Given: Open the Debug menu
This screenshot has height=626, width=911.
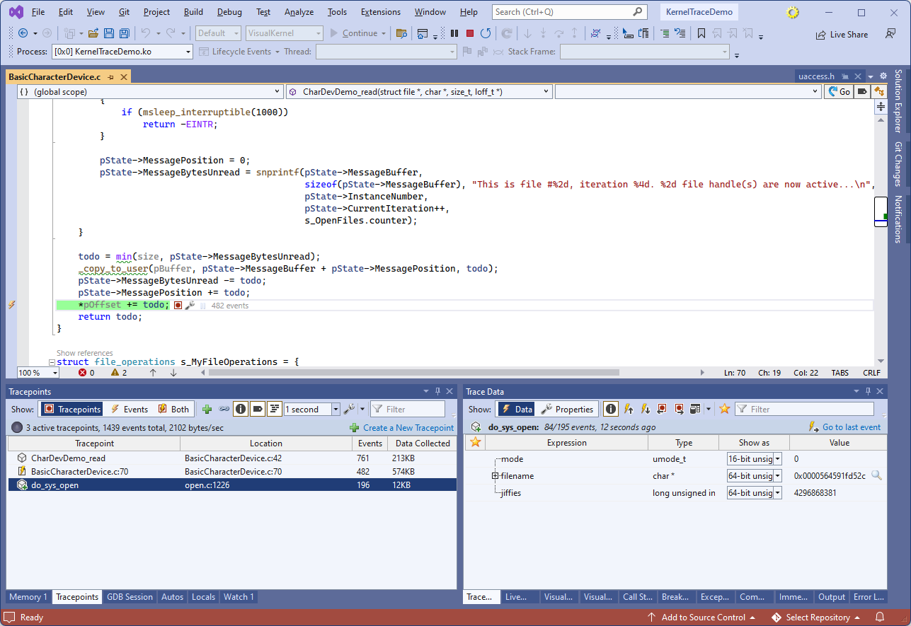Looking at the screenshot, I should 229,12.
